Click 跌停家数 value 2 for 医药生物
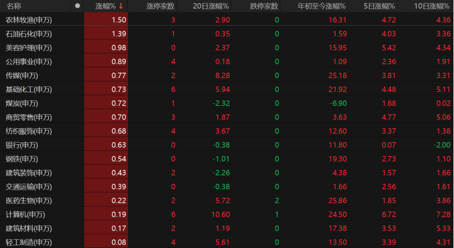 click(x=277, y=200)
